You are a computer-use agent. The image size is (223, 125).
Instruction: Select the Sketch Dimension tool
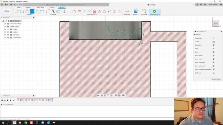tap(42, 11)
